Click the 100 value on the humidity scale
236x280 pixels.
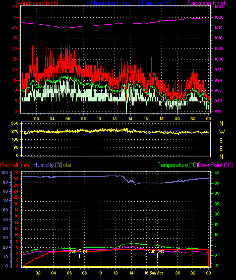[x=5, y=173]
